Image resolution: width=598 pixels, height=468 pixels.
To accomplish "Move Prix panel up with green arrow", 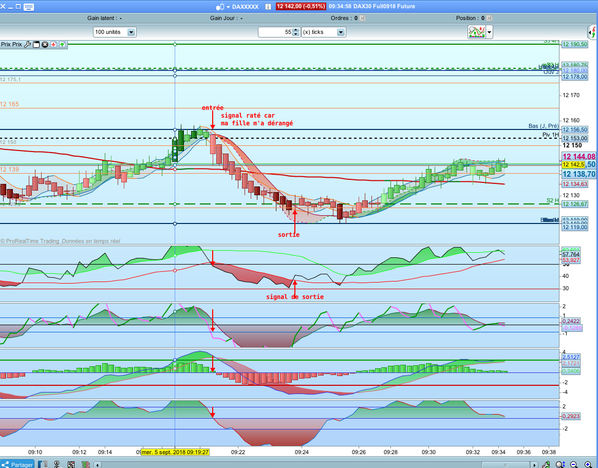I will point(62,44).
